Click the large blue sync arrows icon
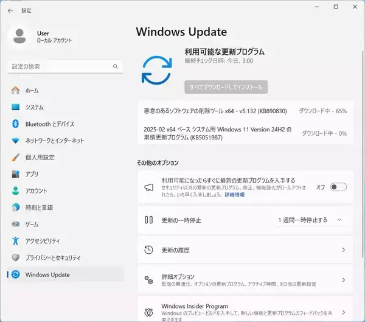The image size is (365, 322). [x=157, y=70]
